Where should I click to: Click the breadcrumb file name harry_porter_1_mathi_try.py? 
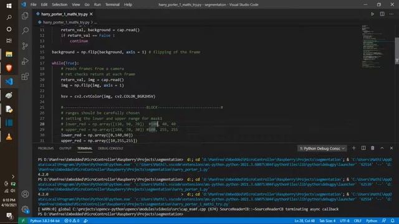coord(66,22)
